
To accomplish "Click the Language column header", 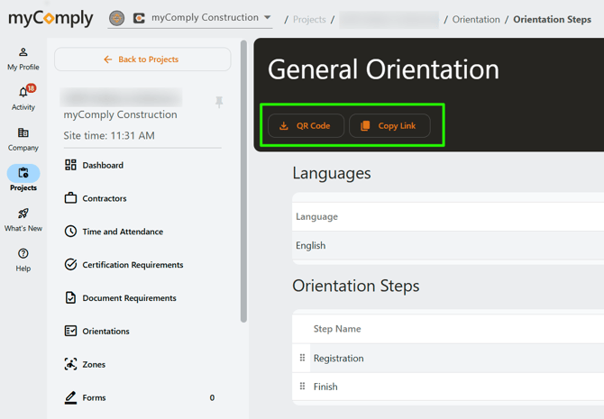I will coord(316,216).
